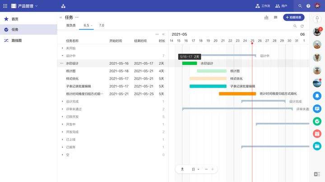Open the comments chat icon
325x182 pixels.
click(275, 17)
